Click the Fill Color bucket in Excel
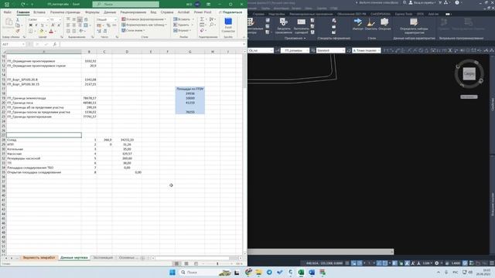495x278 pixels. [x=41, y=31]
